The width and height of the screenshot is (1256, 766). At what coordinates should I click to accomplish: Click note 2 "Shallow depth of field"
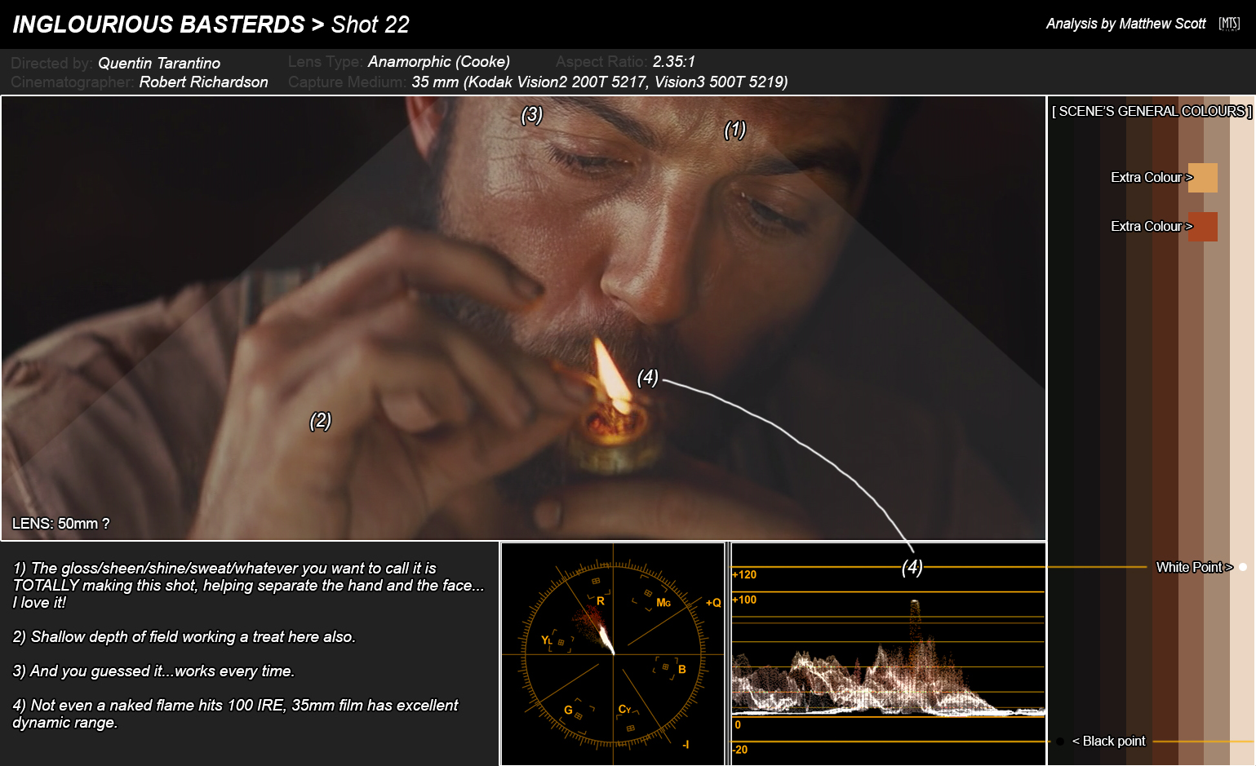[x=184, y=636]
